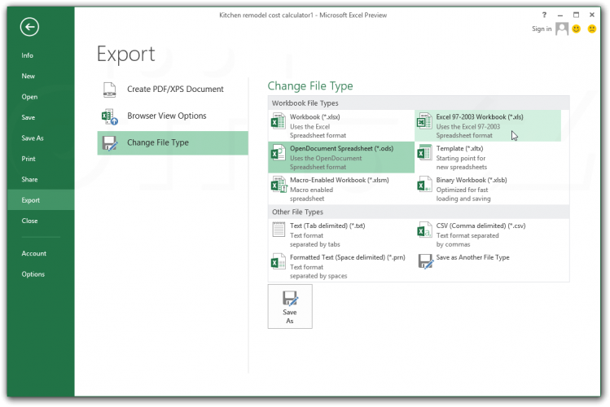
Task: Click the CSV (Comma delimited) icon
Action: [424, 230]
